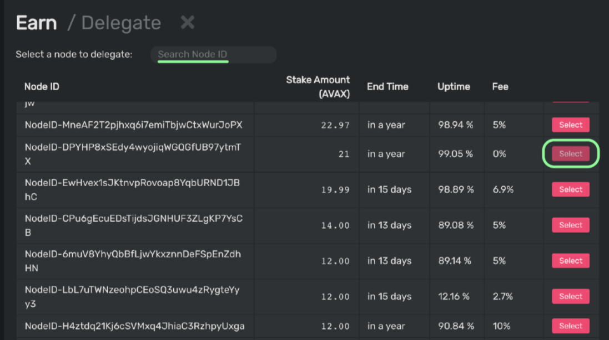This screenshot has height=340, width=609.
Task: Click the 12.16 % uptime value
Action: pos(454,297)
